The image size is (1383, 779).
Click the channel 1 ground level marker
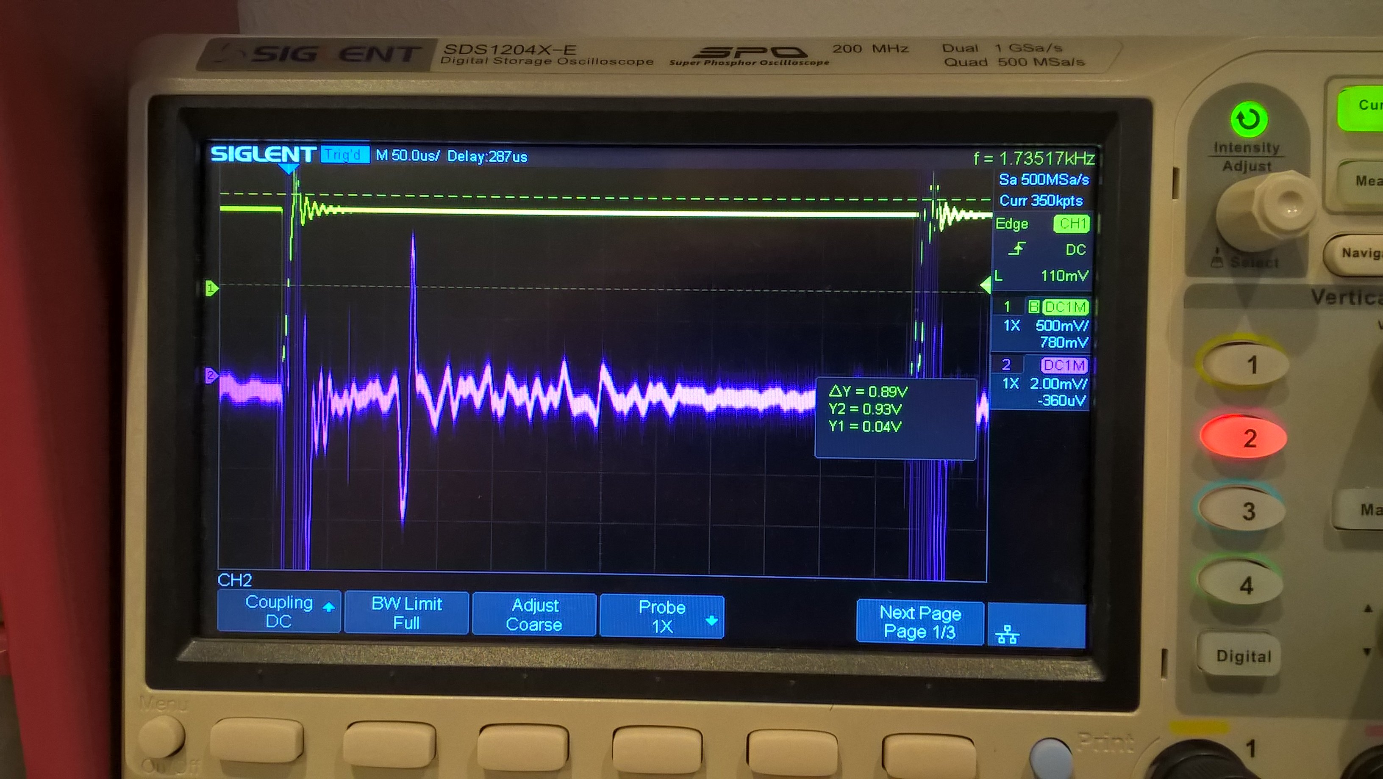(211, 289)
